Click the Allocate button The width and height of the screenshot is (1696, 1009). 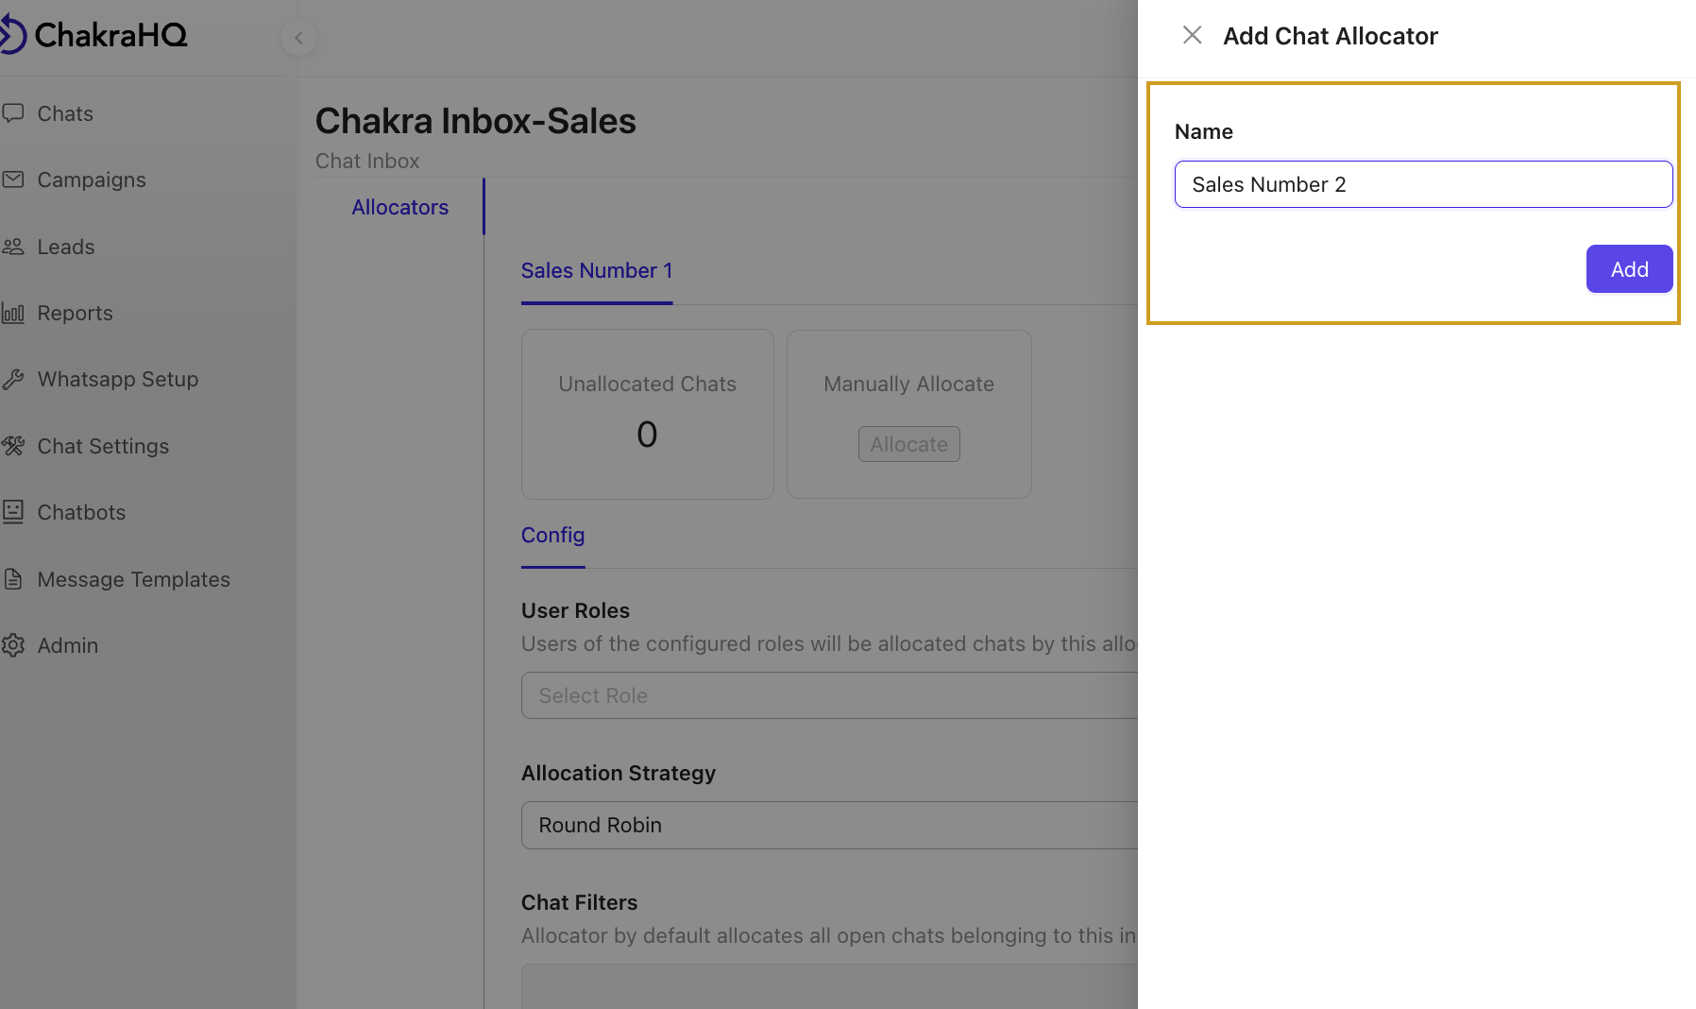pyautogui.click(x=908, y=444)
